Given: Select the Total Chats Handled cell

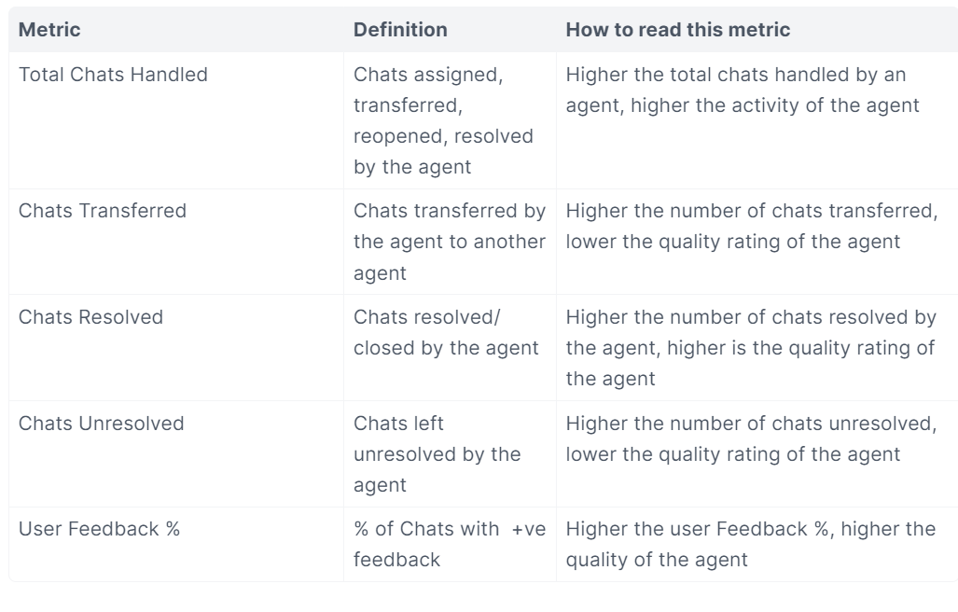Looking at the screenshot, I should click(113, 75).
